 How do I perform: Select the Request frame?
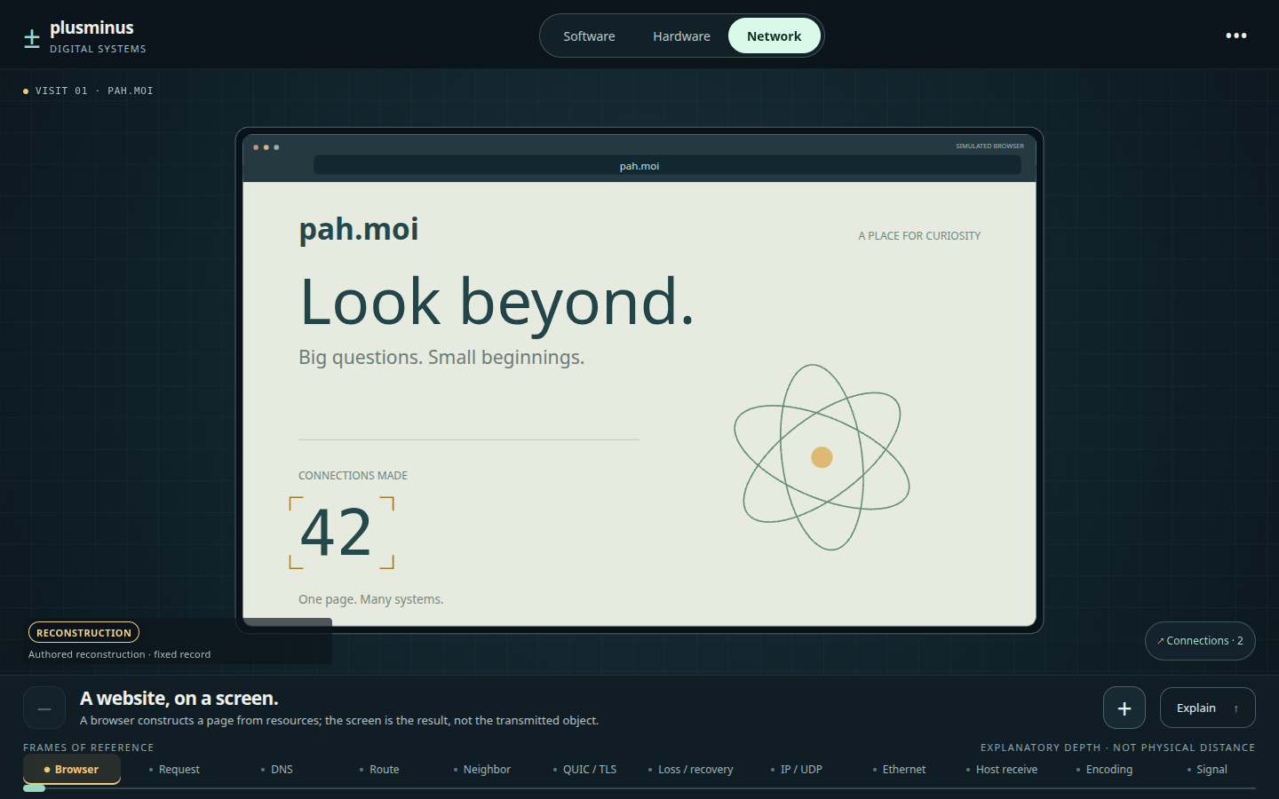click(175, 770)
